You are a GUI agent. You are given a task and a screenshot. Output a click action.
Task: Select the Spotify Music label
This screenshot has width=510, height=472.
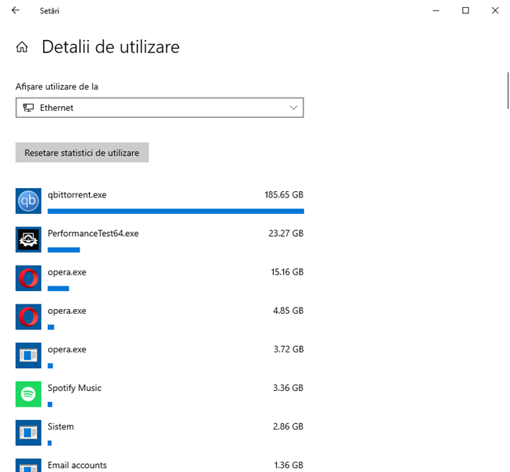pos(75,388)
